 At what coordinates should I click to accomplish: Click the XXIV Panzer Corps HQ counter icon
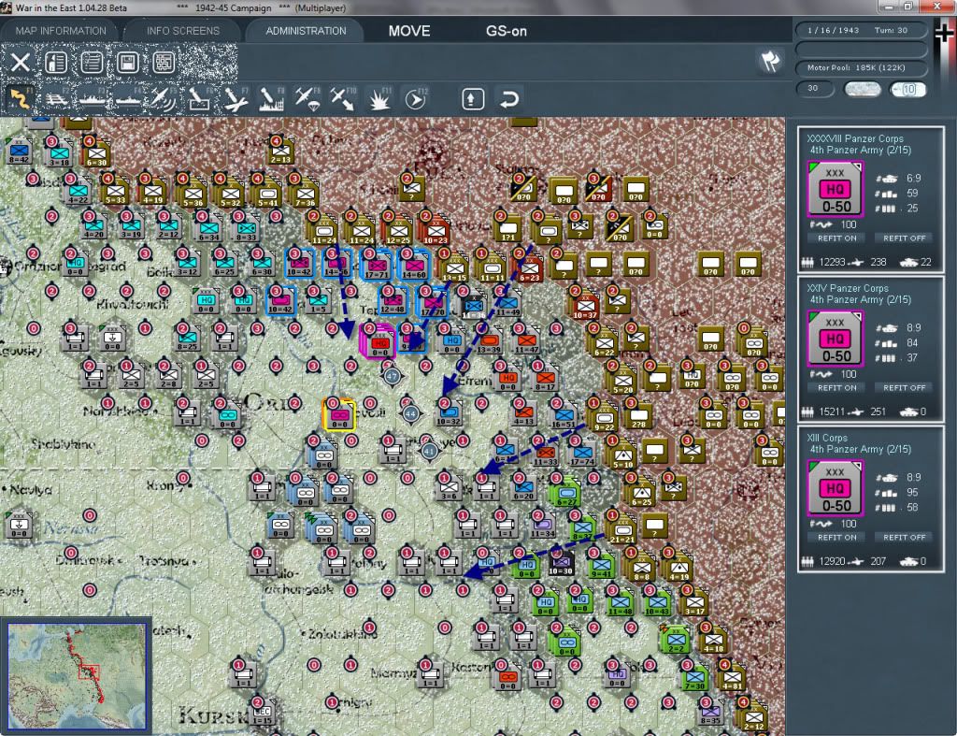836,339
